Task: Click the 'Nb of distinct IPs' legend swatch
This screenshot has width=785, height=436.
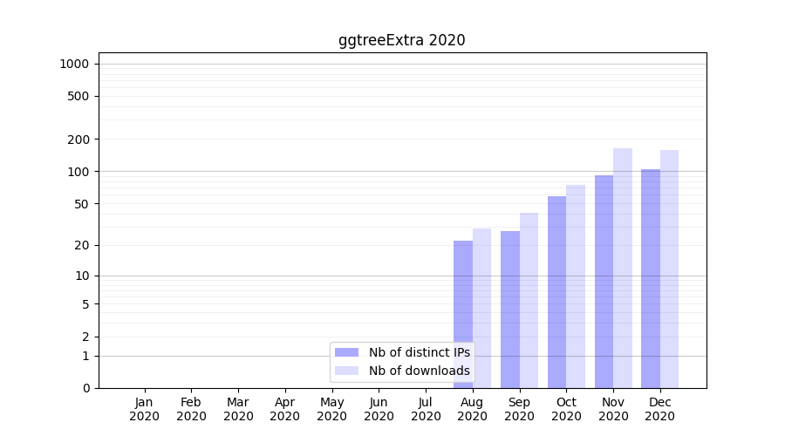Action: click(346, 352)
